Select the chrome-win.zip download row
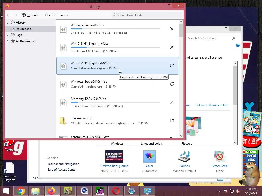 pos(117,121)
